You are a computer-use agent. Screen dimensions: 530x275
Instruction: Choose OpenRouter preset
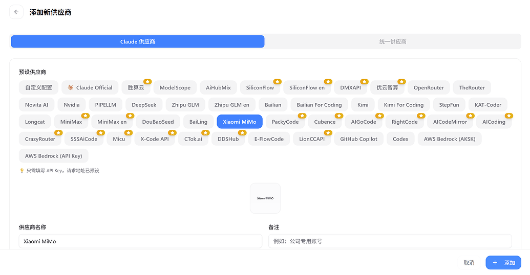point(429,88)
